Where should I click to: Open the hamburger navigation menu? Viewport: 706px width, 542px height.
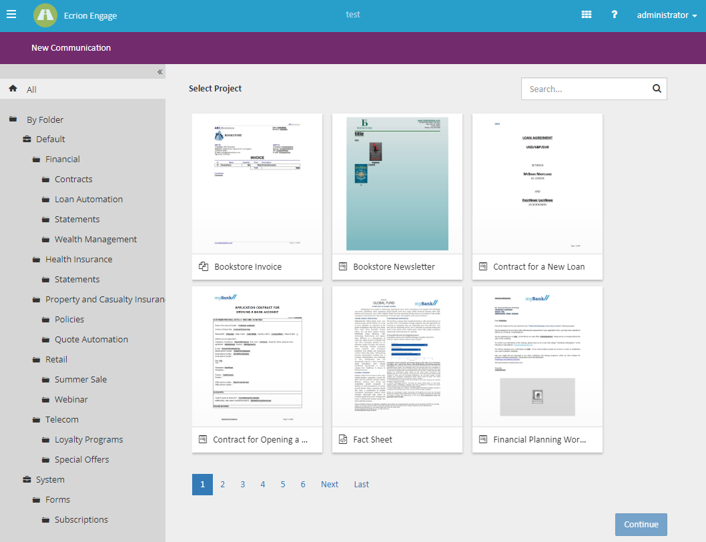[x=11, y=14]
